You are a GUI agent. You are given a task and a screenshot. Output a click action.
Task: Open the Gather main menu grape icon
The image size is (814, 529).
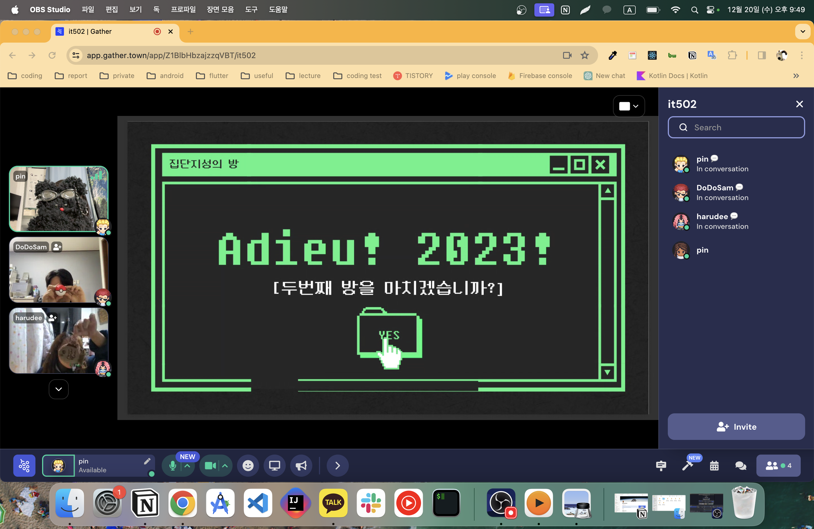click(24, 465)
